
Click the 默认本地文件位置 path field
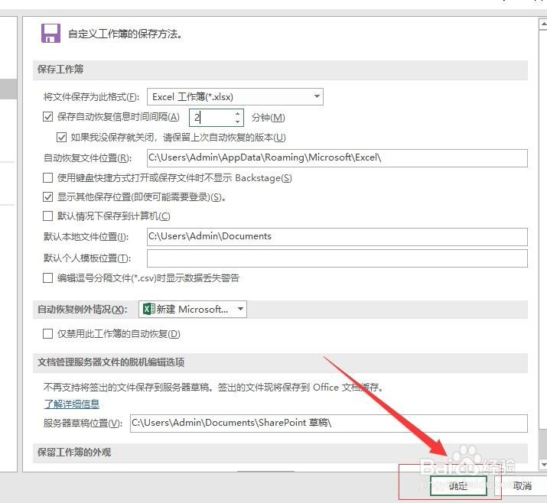tap(337, 237)
